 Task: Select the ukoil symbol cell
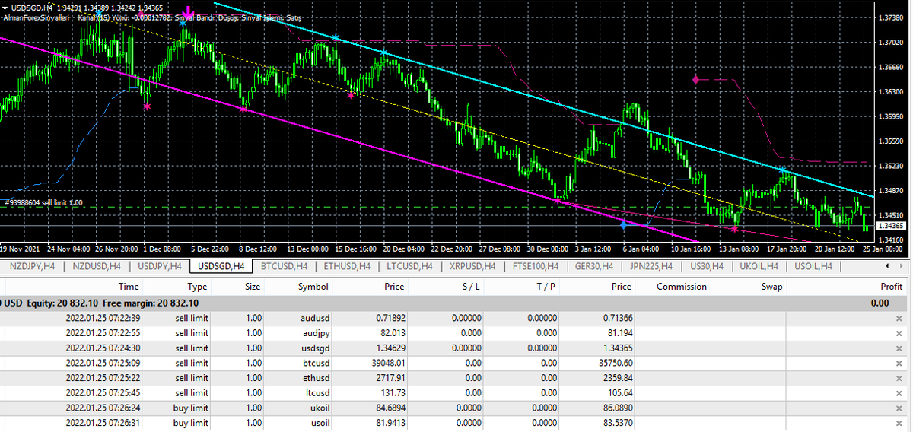tap(319, 408)
